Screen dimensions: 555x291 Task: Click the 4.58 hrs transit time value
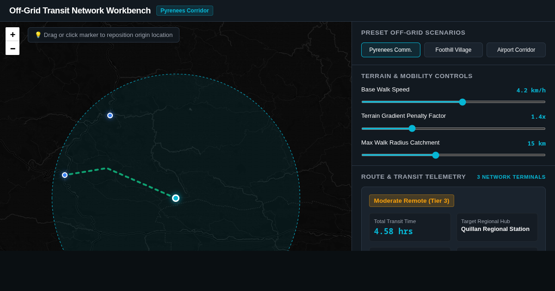tap(393, 231)
